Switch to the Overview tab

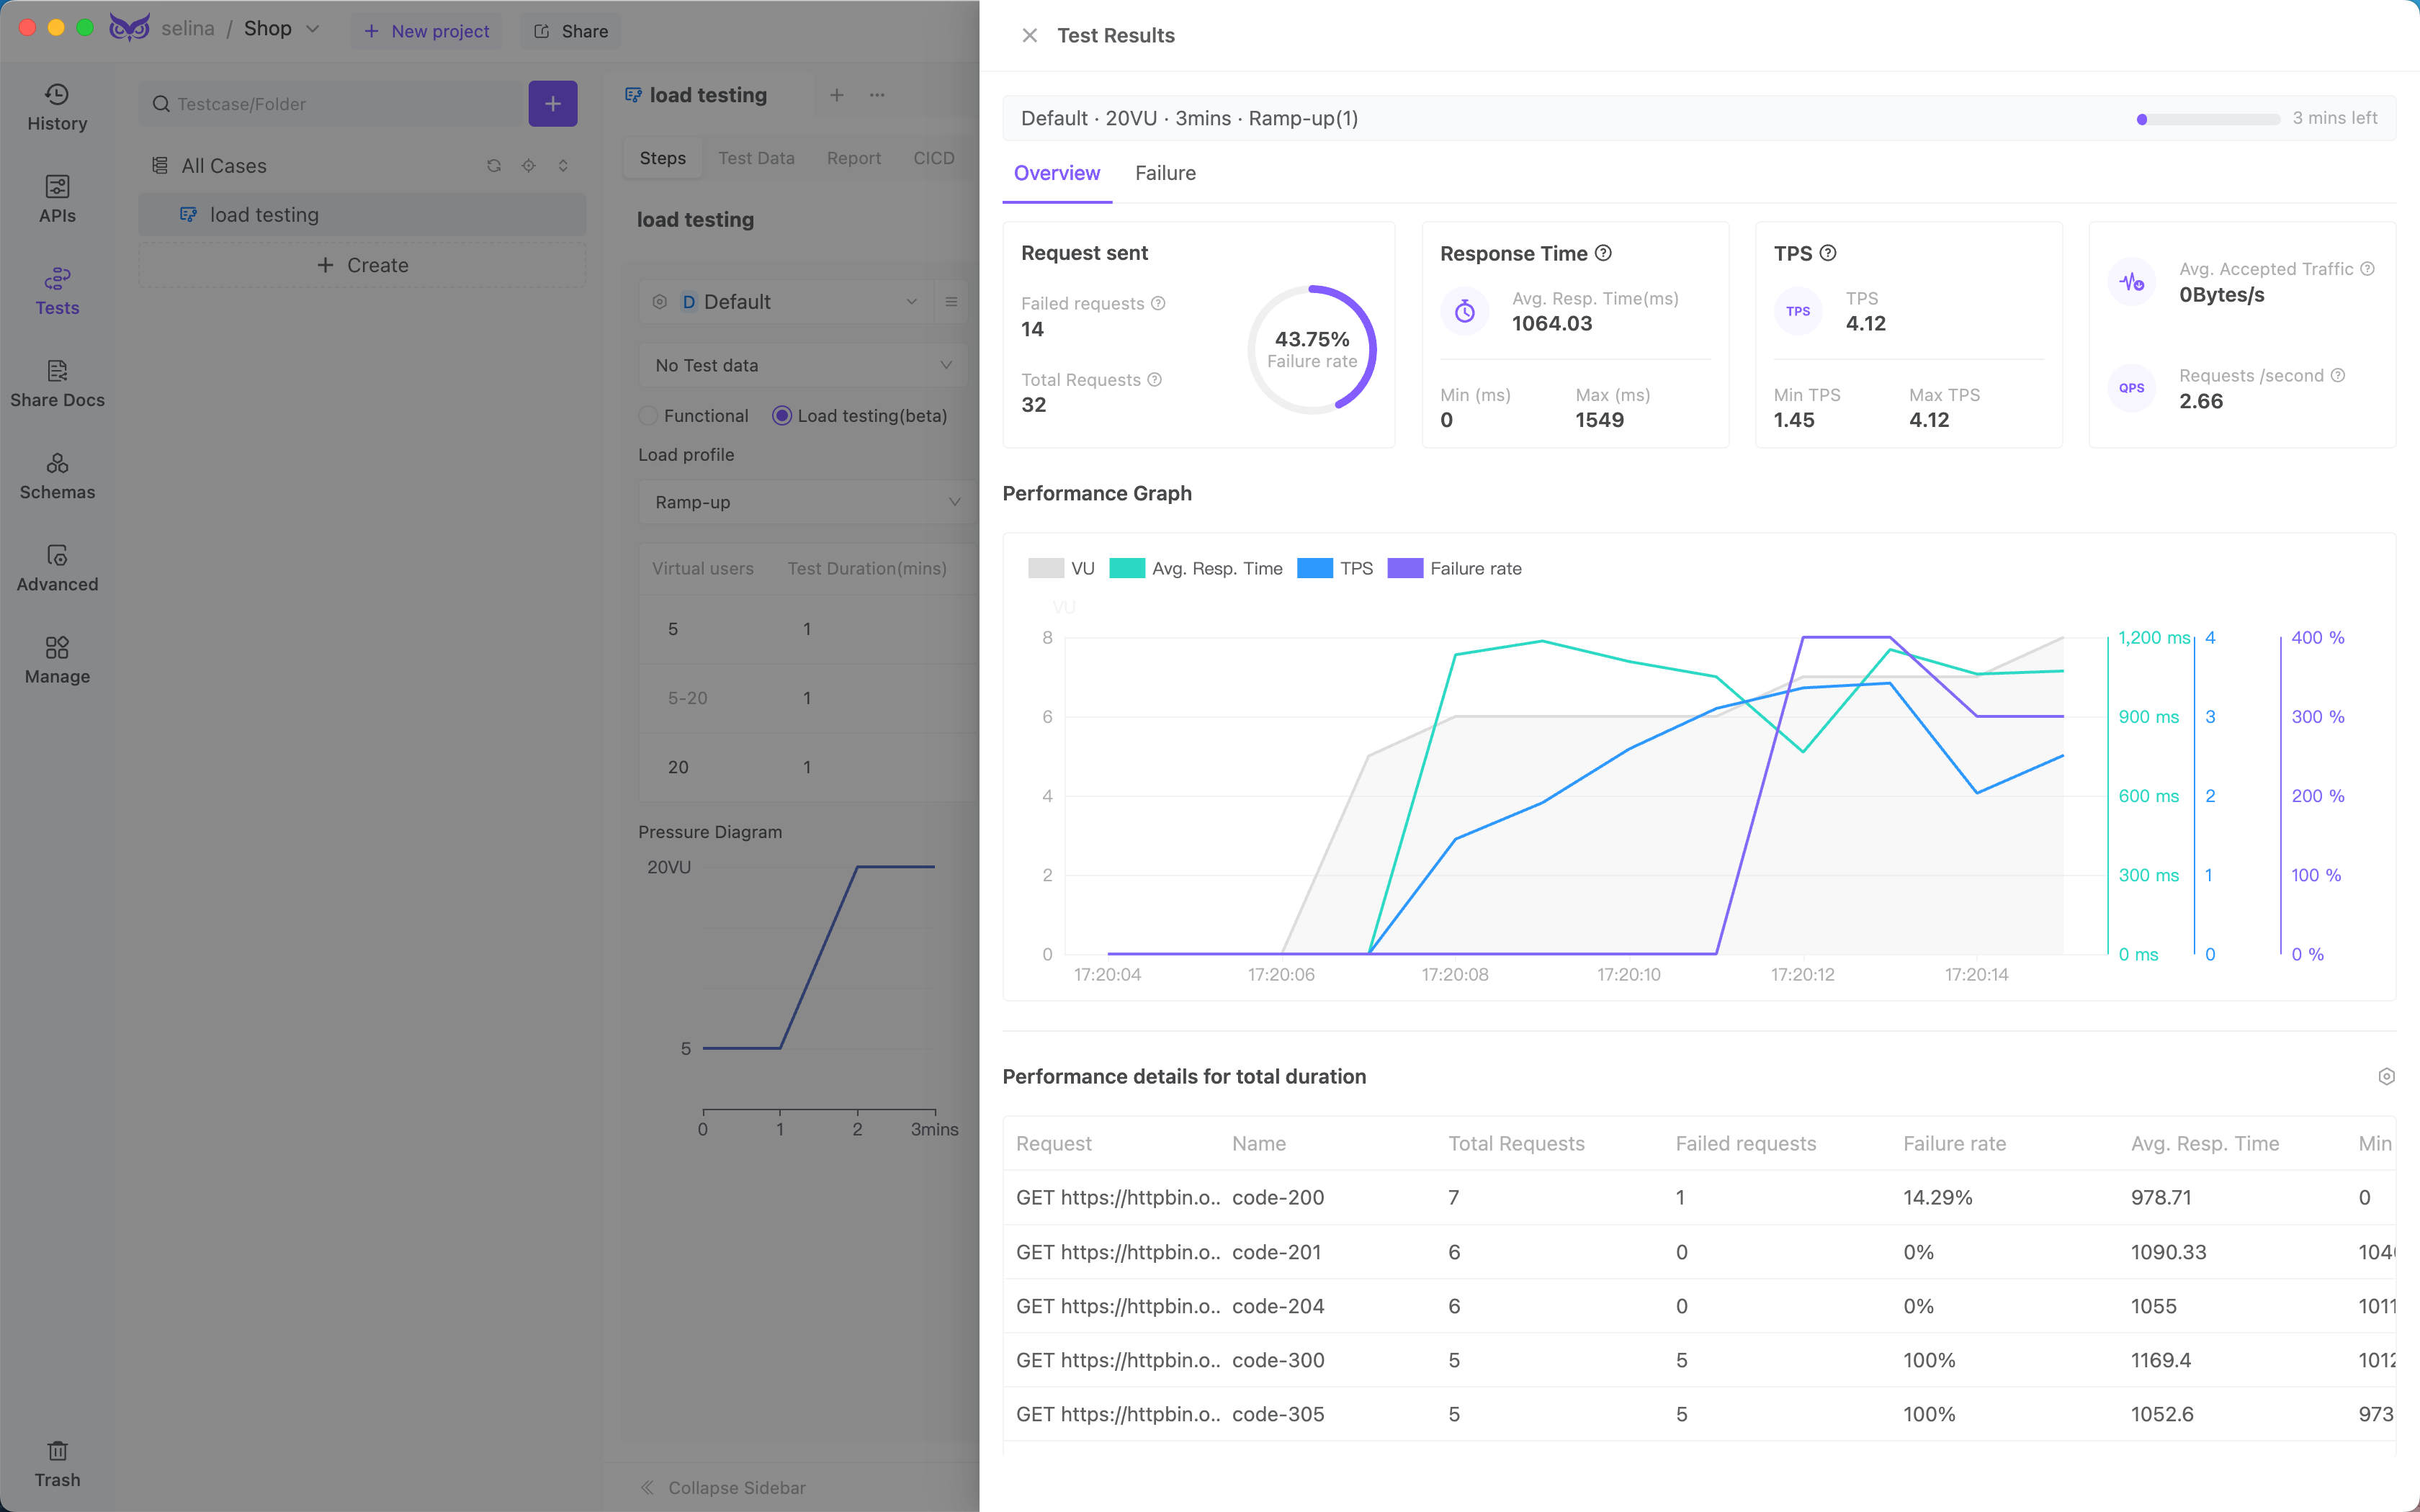point(1057,173)
